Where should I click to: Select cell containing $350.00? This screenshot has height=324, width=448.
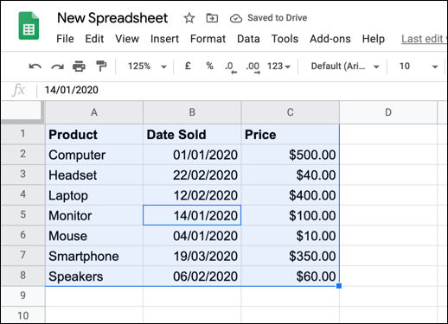291,256
